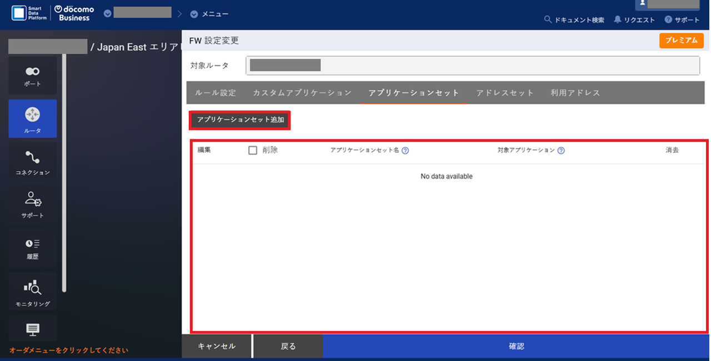Click the monitor icon at sidebar bottom
711x361 pixels.
click(33, 329)
